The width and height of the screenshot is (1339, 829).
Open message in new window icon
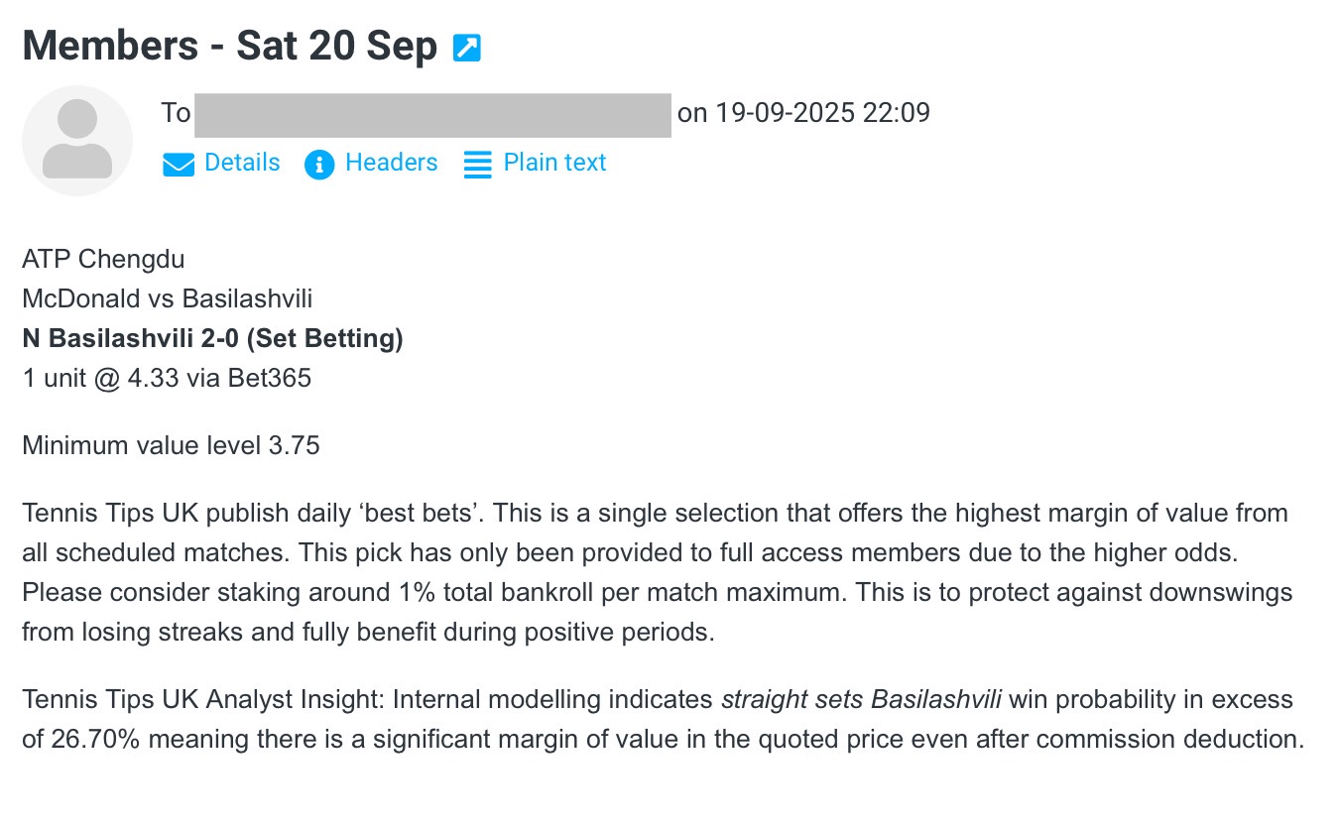coord(466,48)
